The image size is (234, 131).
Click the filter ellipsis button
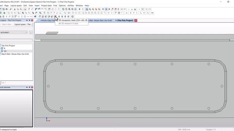[x=31, y=32]
